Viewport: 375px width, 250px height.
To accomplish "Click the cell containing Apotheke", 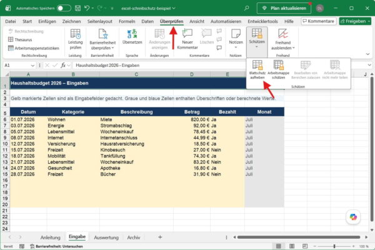I will (x=136, y=168).
